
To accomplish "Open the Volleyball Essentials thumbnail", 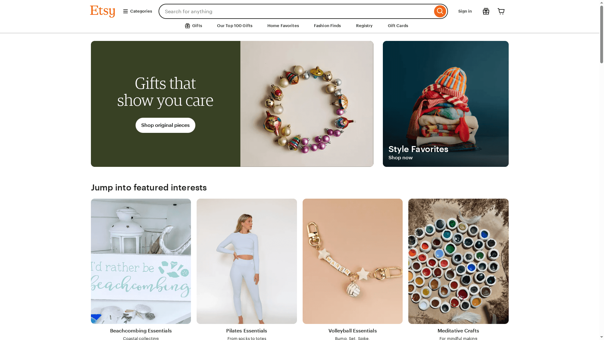I will 352,261.
